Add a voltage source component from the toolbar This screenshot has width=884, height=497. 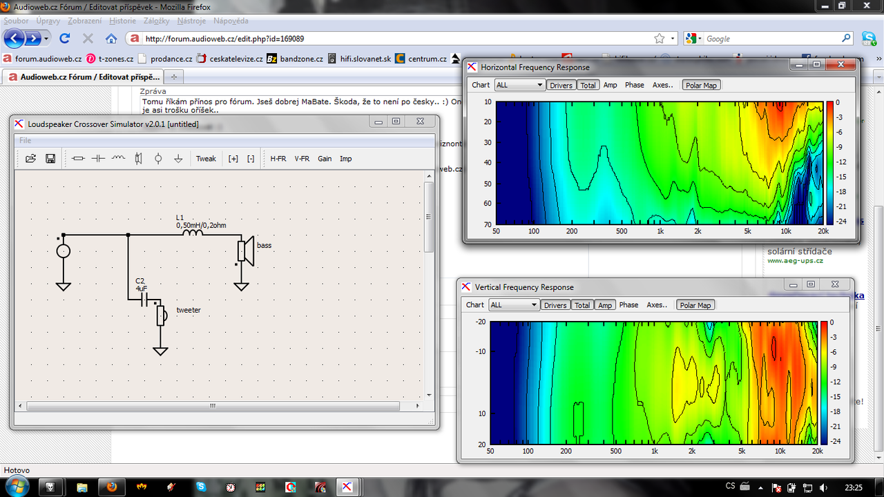point(158,159)
